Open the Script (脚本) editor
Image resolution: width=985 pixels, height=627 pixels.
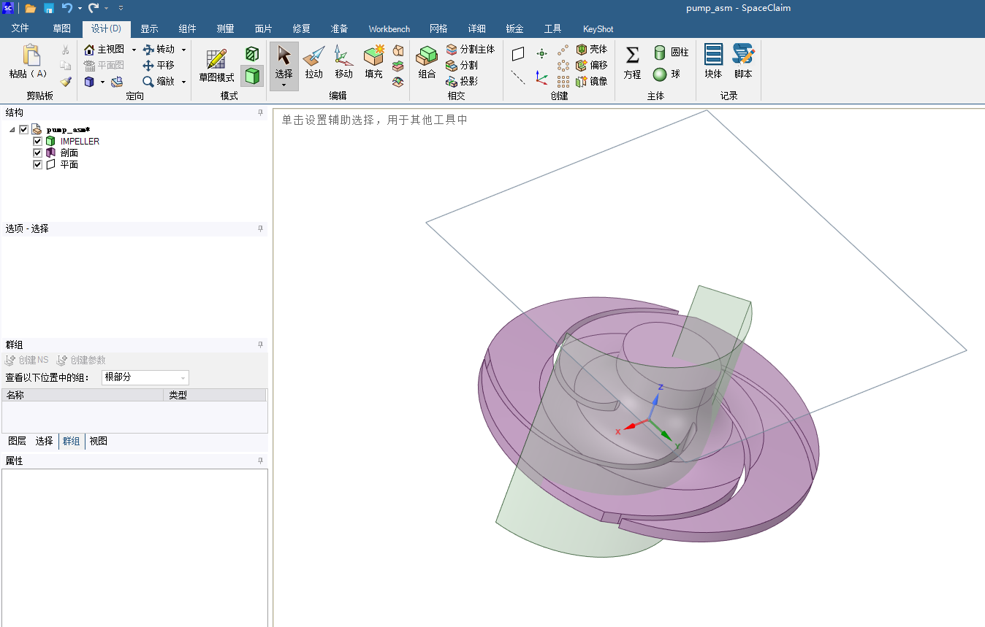(x=743, y=62)
